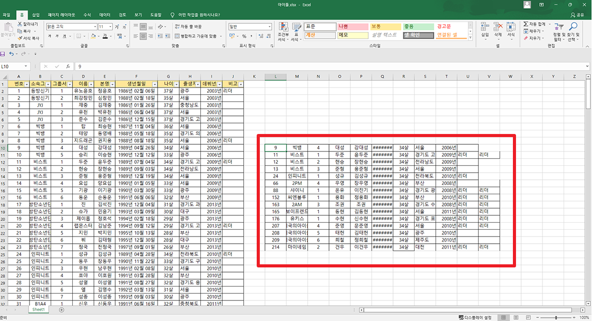Toggle center horizontal alignment
Image resolution: width=594 pixels, height=321 pixels.
click(x=143, y=36)
